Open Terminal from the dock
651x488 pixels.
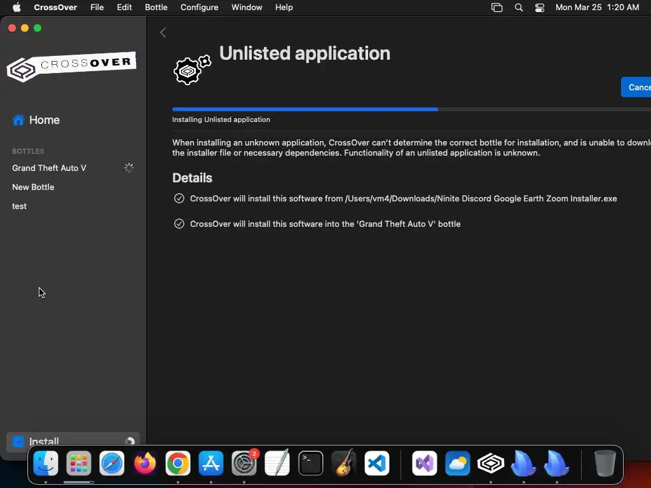coord(310,463)
